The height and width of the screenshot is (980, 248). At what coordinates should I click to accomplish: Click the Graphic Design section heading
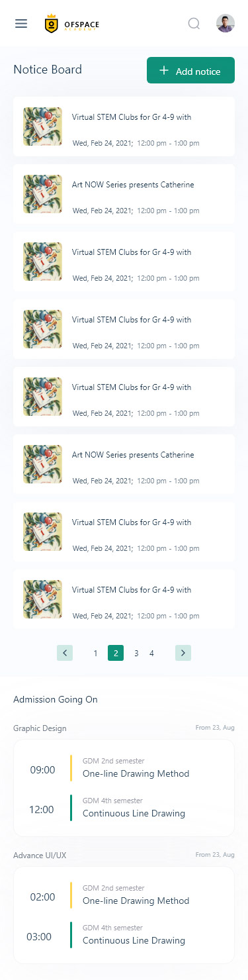tap(40, 728)
